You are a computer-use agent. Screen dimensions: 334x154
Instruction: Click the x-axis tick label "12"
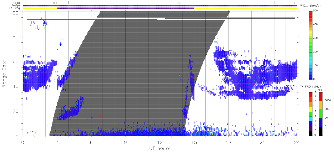[x=160, y=142]
